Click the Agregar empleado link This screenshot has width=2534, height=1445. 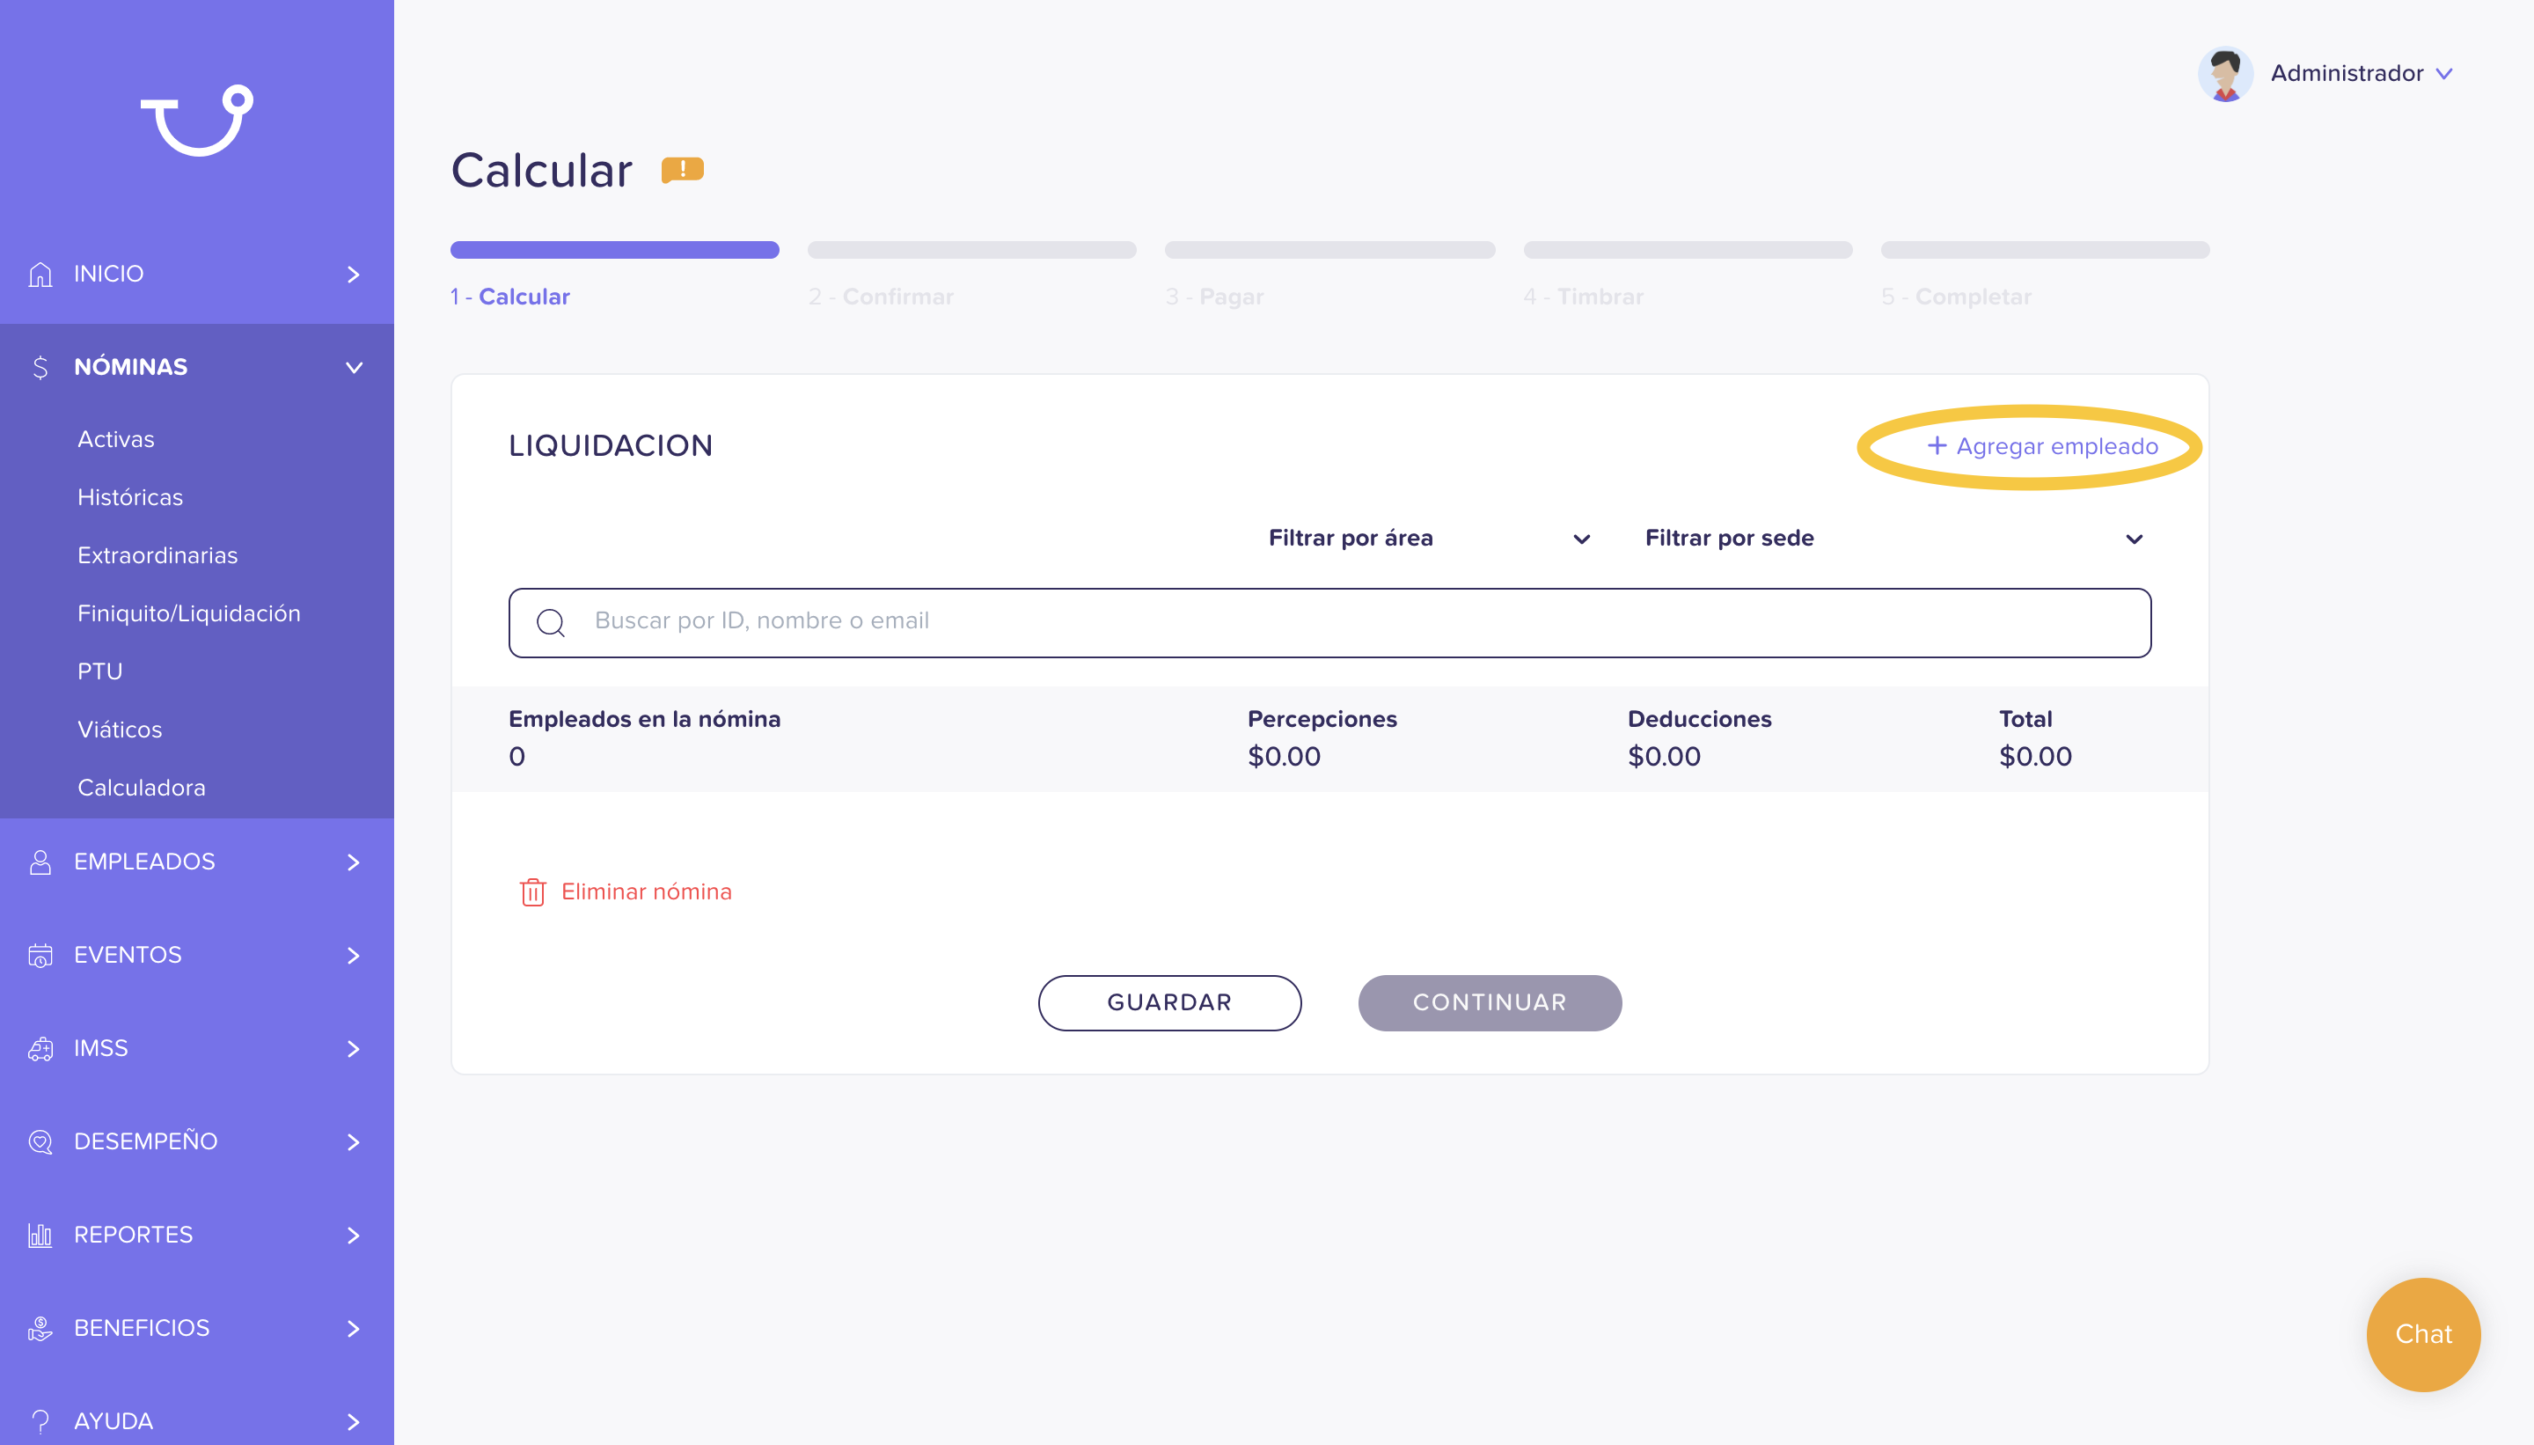[2042, 446]
